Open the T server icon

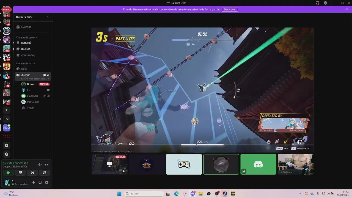click(x=7, y=110)
